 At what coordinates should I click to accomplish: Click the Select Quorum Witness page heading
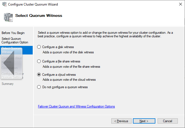(39, 15)
